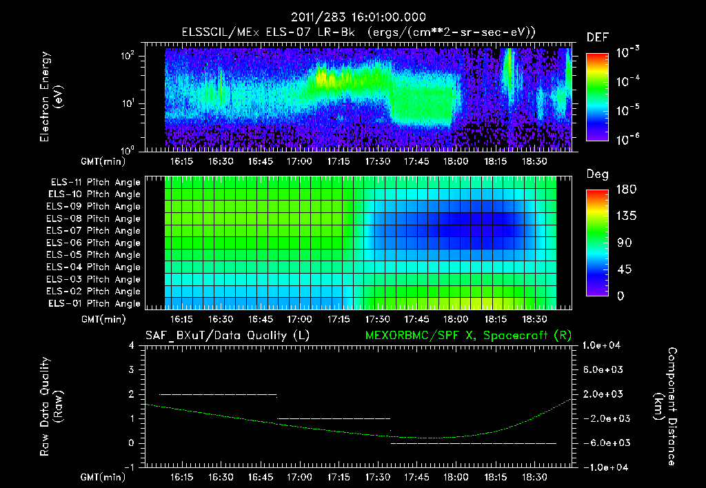Select the ELSSCIL/MEx ELS-07 LR-Bk panel title
This screenshot has width=706, height=488.
coord(359,32)
